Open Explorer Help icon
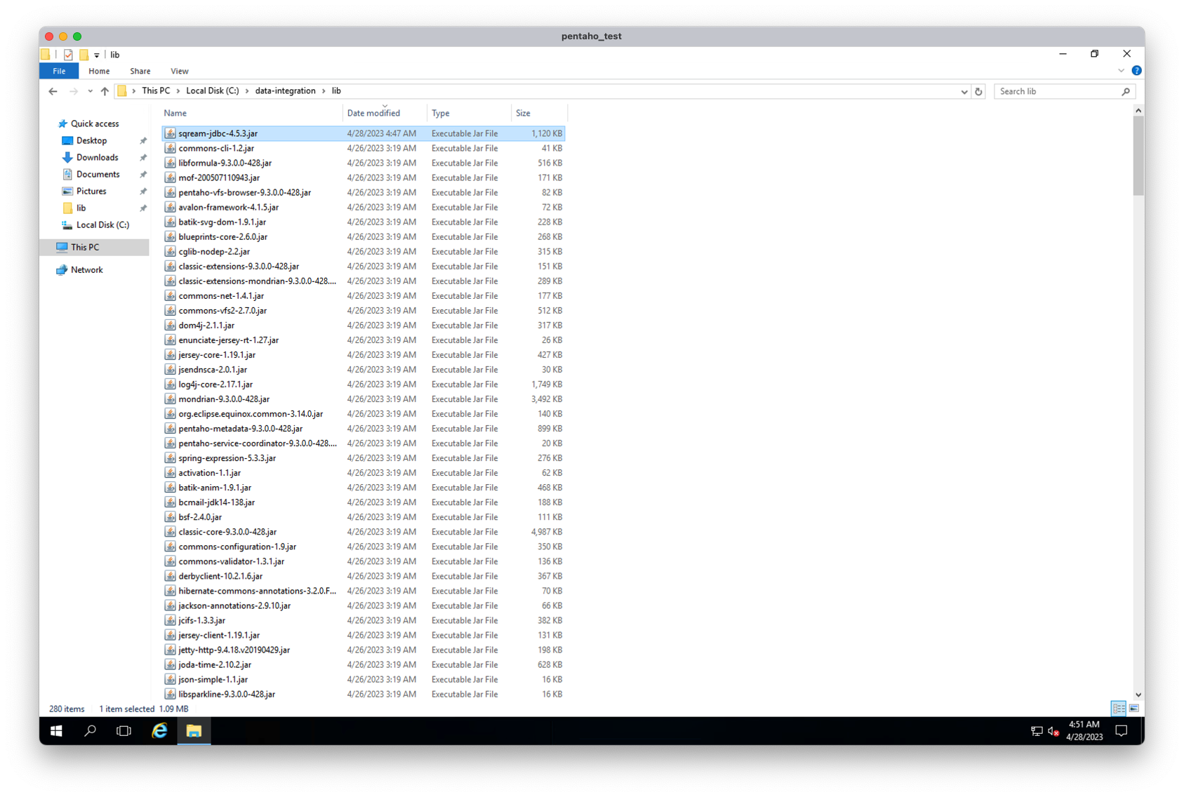Screen dimensions: 1184x797 coord(1136,71)
